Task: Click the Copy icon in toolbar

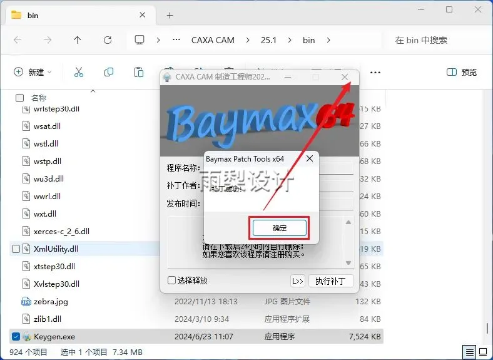Action: click(x=109, y=72)
